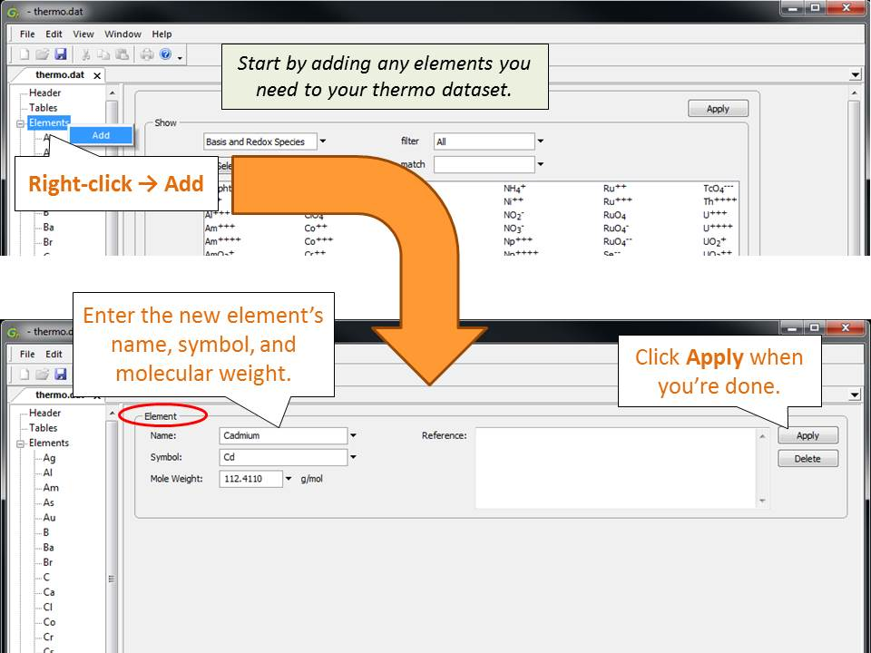Click up arrow of the lower window tree scrollbar
This screenshot has height=653, width=871.
112,414
